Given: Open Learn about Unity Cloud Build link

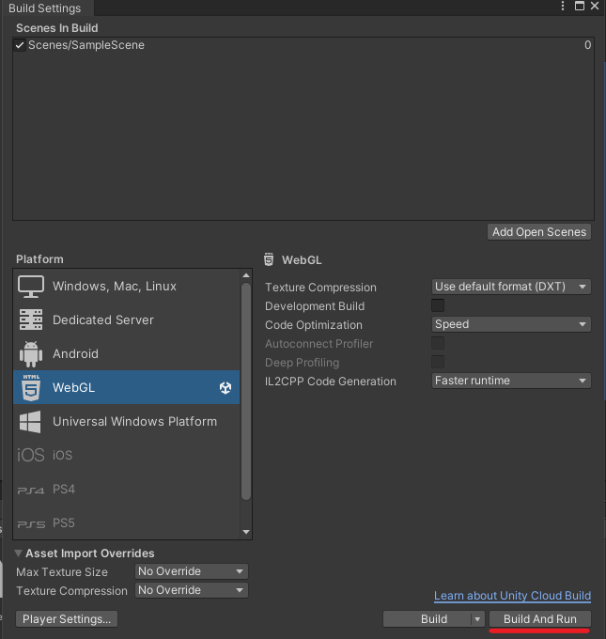Looking at the screenshot, I should tap(512, 596).
